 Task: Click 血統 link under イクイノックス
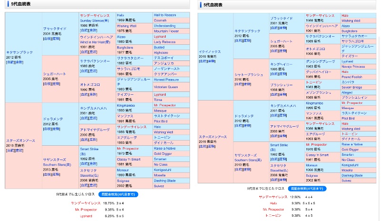coord(203,61)
